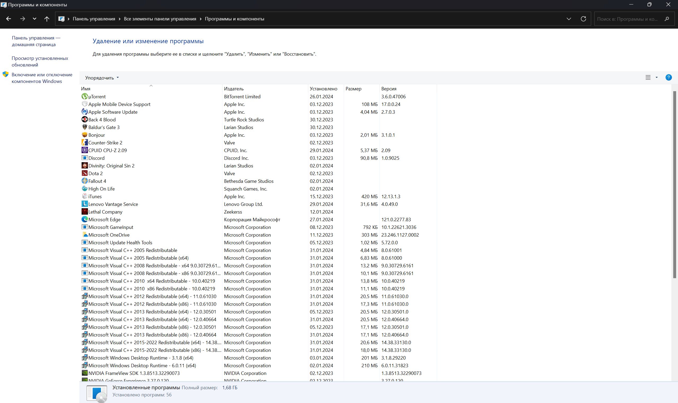Screen dimensions: 678x403
Task: Expand the address bar history dropdown
Action: click(569, 19)
